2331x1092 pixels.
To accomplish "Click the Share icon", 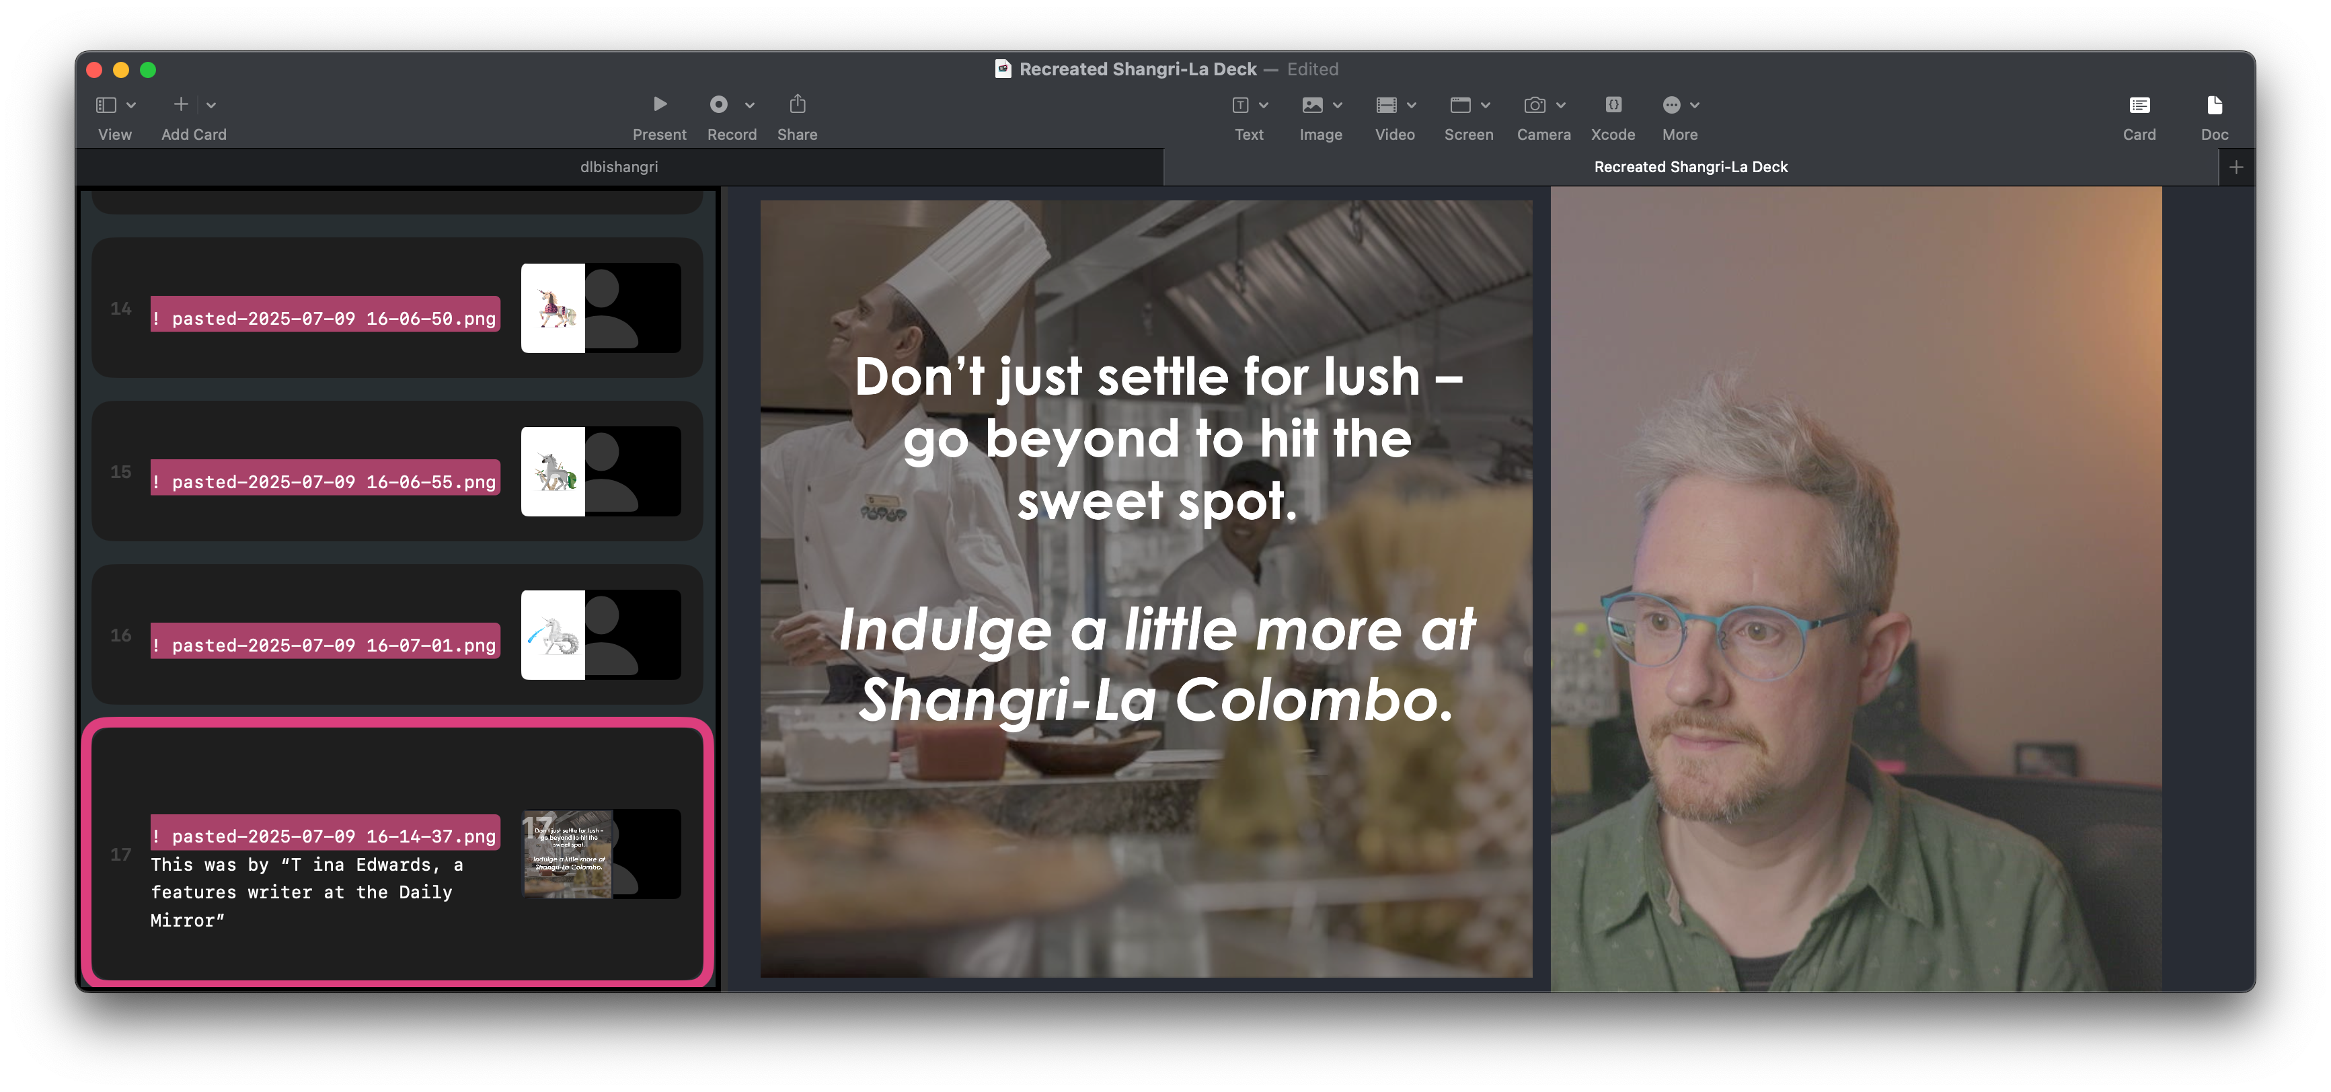I will [x=797, y=104].
